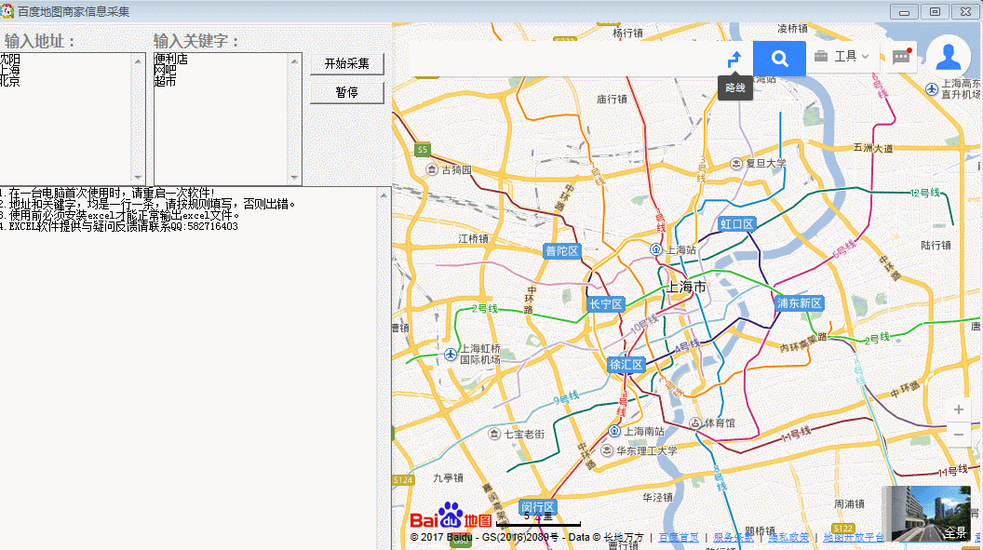983x550 pixels.
Task: Select the 徐汇区 district label
Action: click(626, 365)
